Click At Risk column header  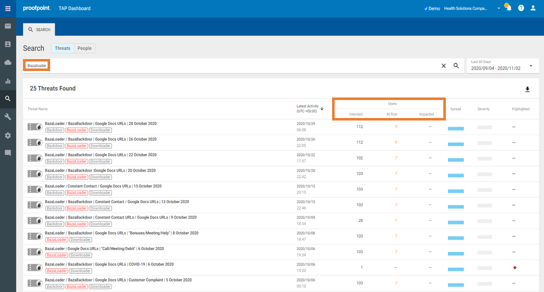pos(392,114)
